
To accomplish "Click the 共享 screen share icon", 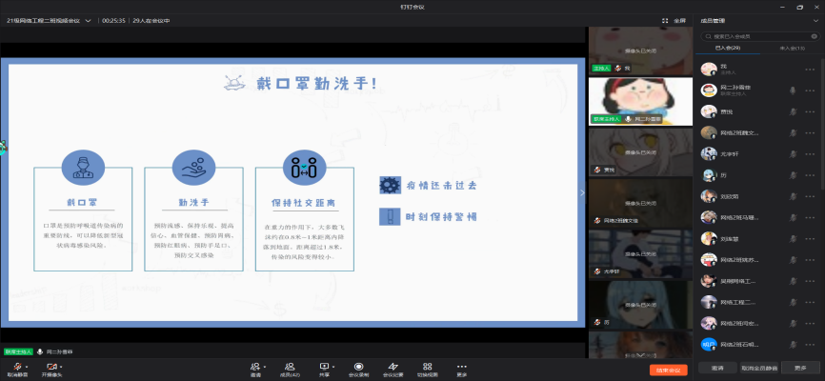I will pyautogui.click(x=324, y=366).
